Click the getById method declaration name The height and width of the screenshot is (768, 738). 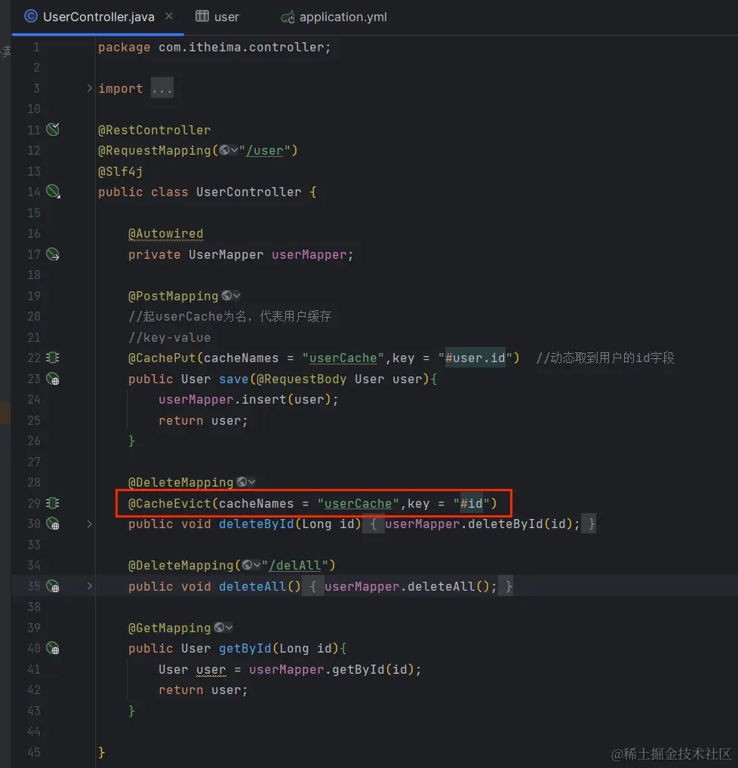(245, 649)
